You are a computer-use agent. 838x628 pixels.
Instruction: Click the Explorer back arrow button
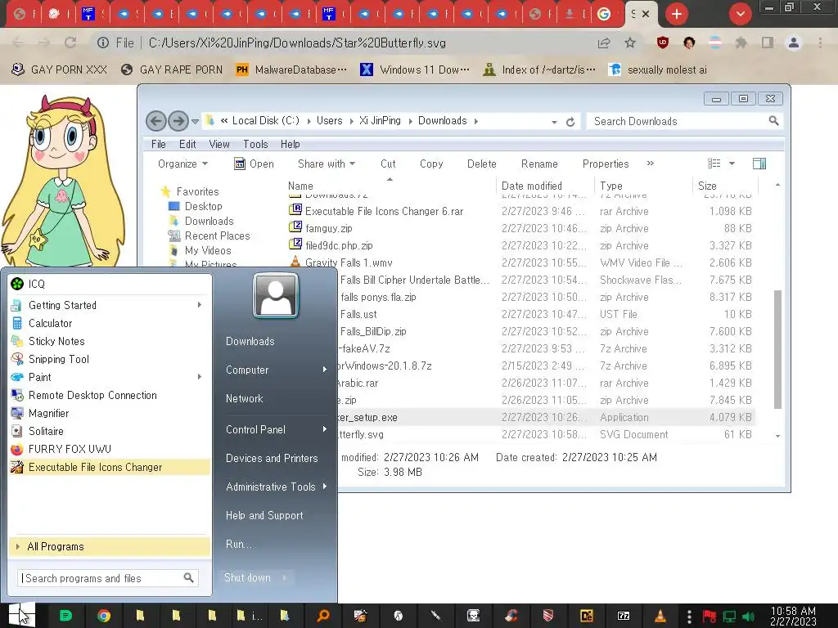156,121
